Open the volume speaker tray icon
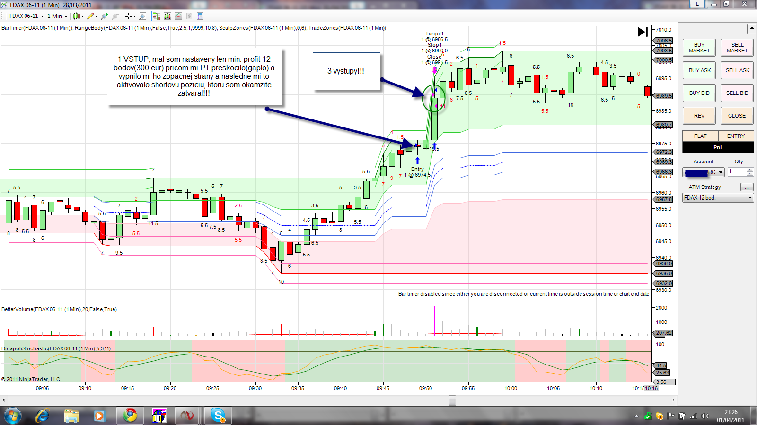Viewport: 757px width, 425px height. pyautogui.click(x=705, y=416)
